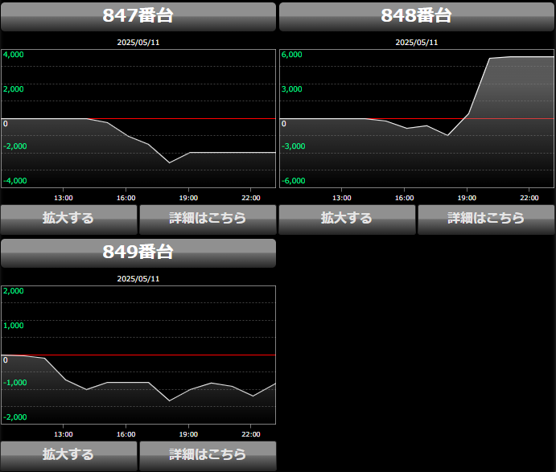Open 詳細はこちら for machine 848
This screenshot has width=556, height=472.
(x=486, y=219)
